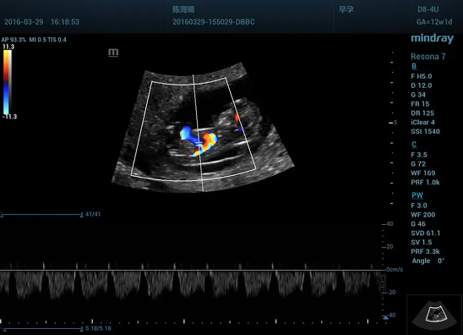Click the exam ID 20160329-155029-DBBC
This screenshot has width=463, height=335.
(x=213, y=22)
